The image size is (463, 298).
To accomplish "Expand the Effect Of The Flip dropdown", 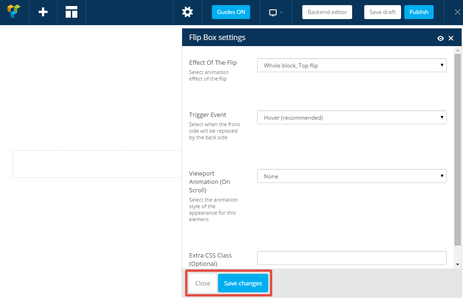I will point(351,66).
